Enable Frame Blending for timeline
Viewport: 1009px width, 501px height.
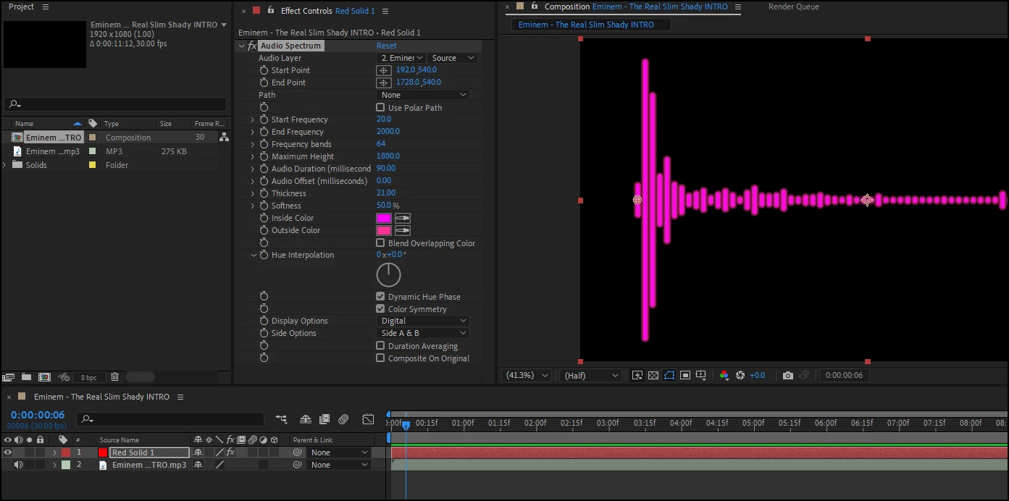325,419
